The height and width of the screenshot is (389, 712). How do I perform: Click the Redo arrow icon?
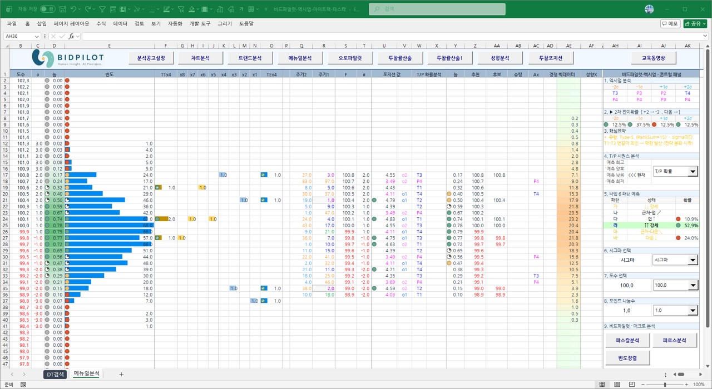click(88, 9)
